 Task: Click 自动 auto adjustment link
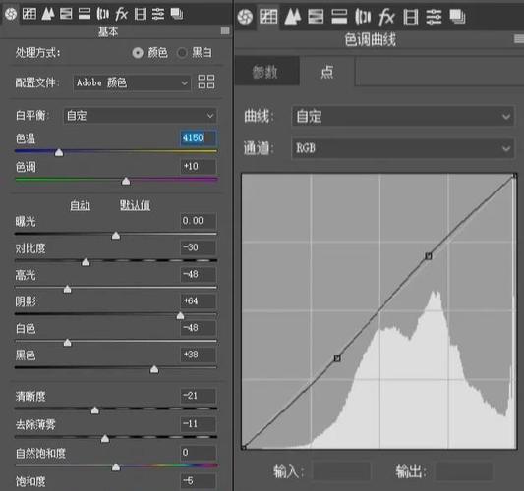tap(81, 205)
